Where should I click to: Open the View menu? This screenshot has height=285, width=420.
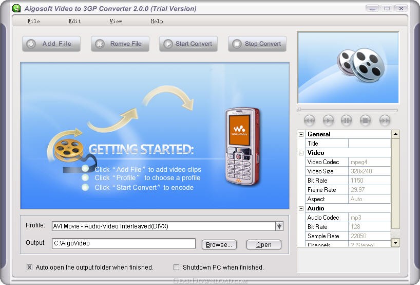click(x=116, y=21)
